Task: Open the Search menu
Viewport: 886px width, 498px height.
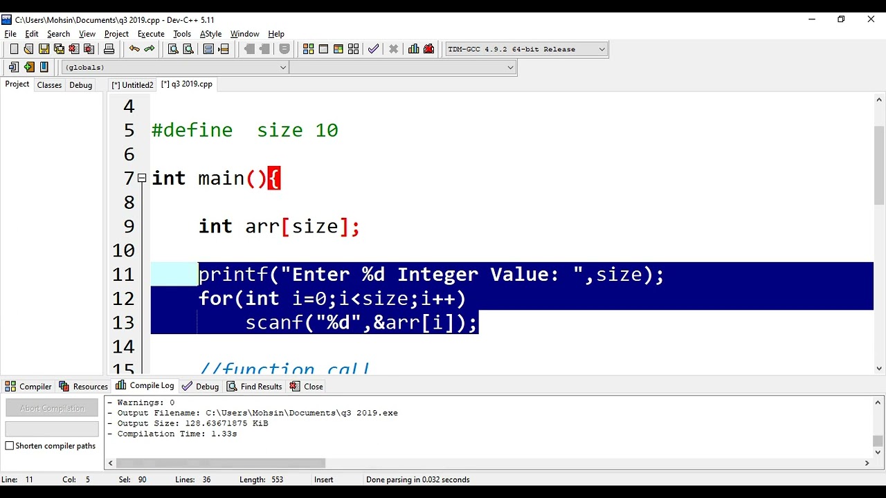Action: (x=59, y=34)
